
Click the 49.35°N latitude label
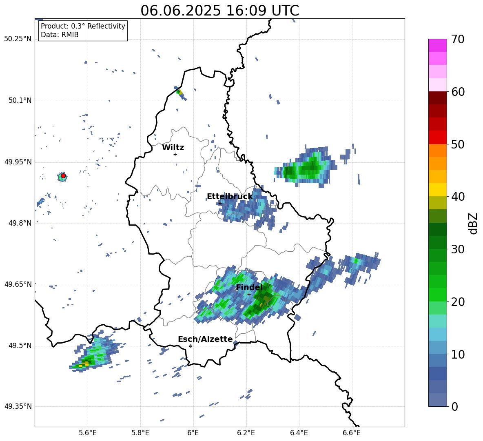(x=18, y=406)
